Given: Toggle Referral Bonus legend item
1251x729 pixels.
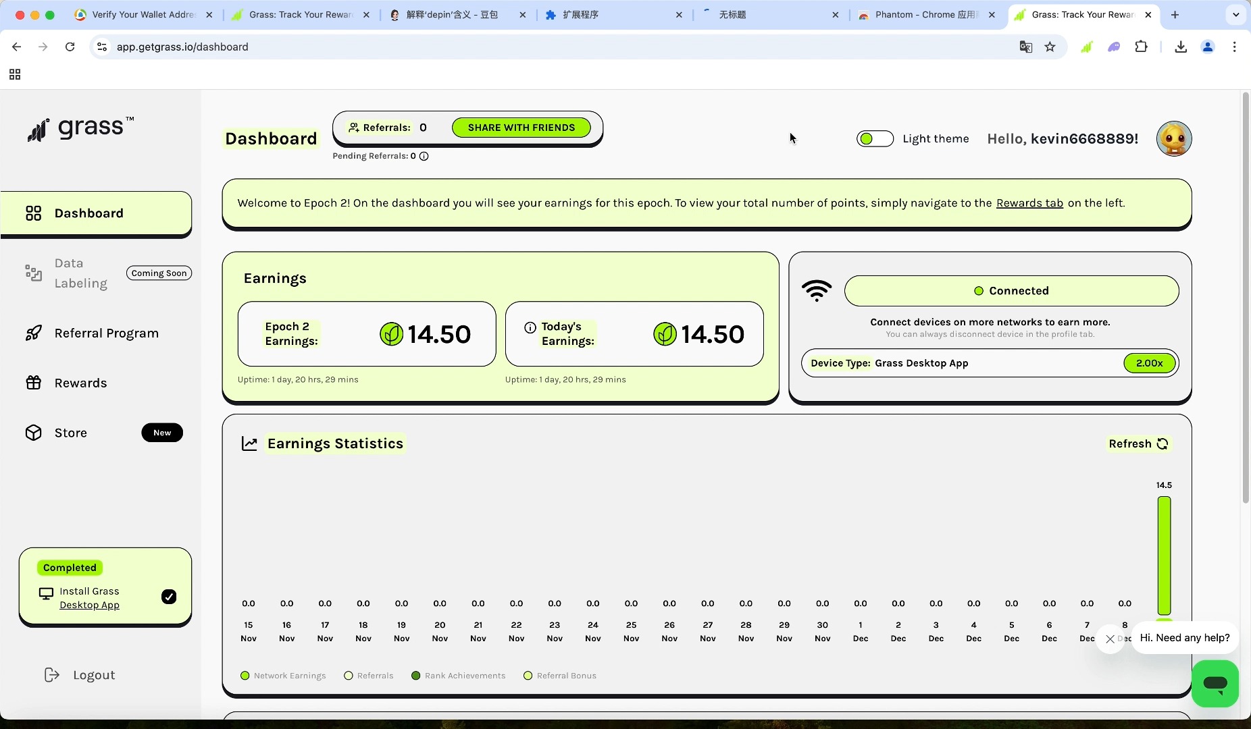Looking at the screenshot, I should pos(560,676).
